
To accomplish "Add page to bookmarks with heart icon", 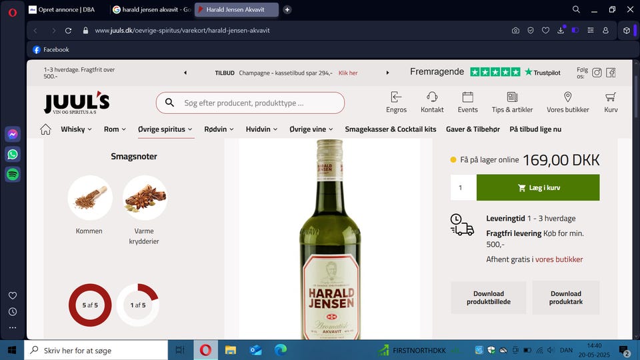I will tap(546, 31).
